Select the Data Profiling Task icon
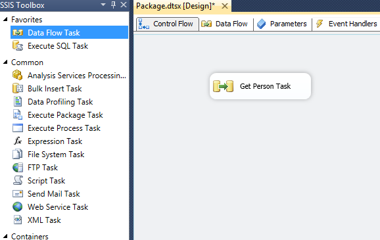 point(18,101)
